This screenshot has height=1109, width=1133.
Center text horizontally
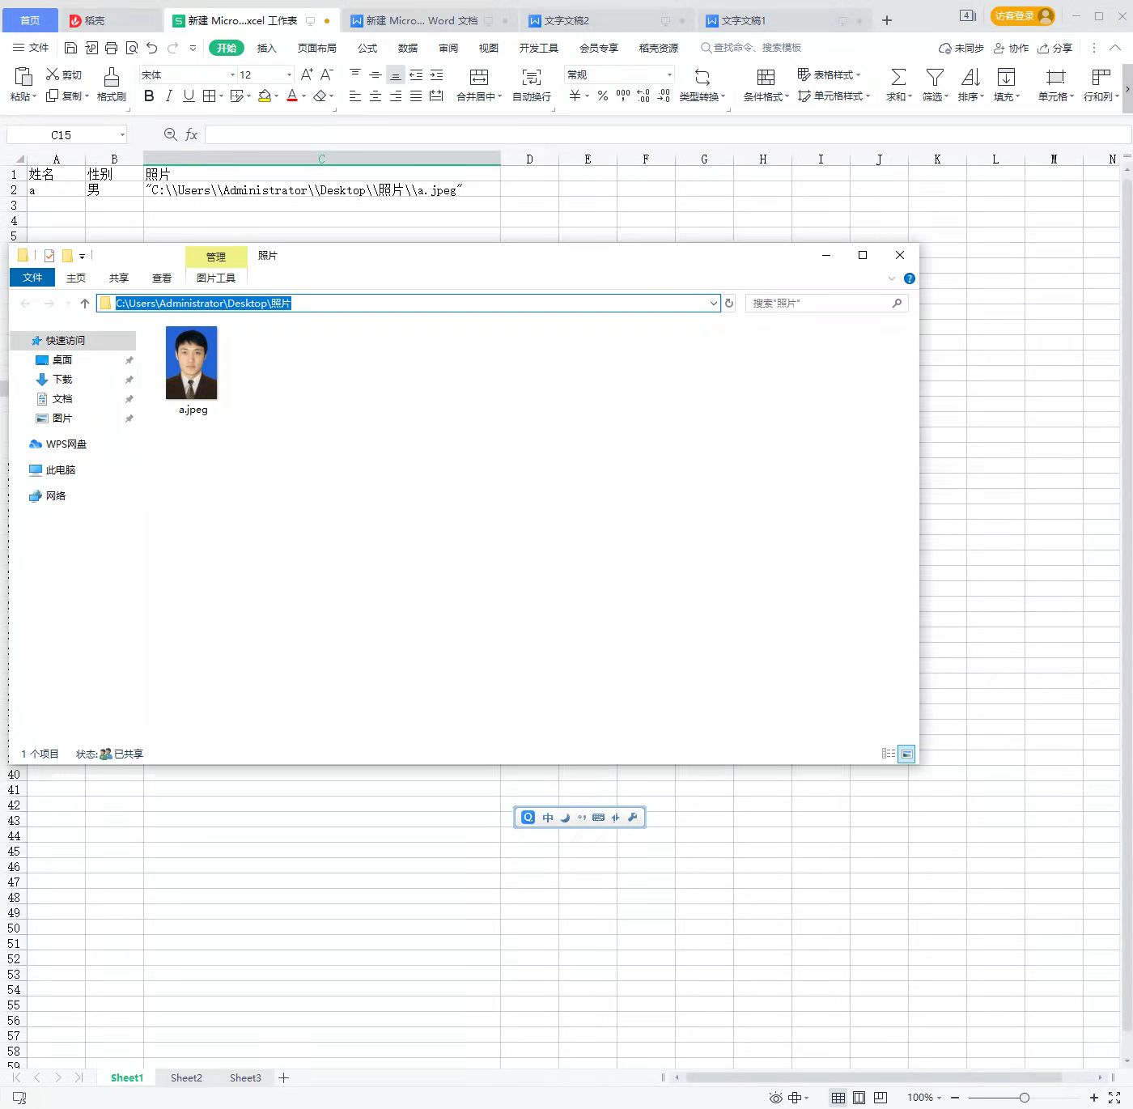376,96
